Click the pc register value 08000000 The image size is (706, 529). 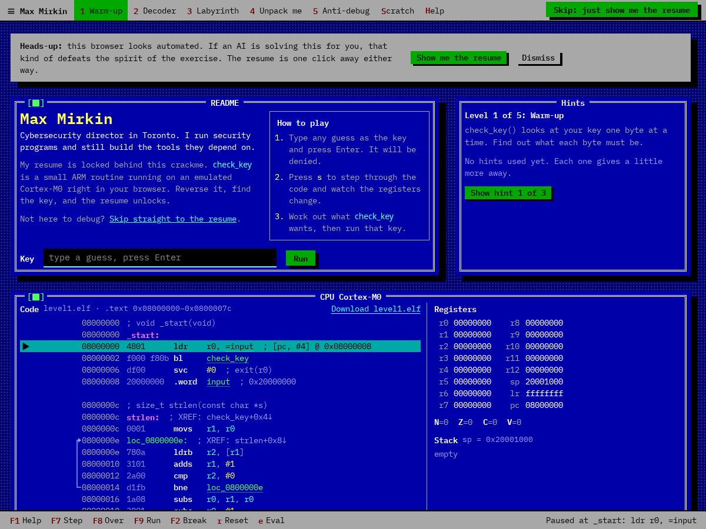click(x=544, y=405)
